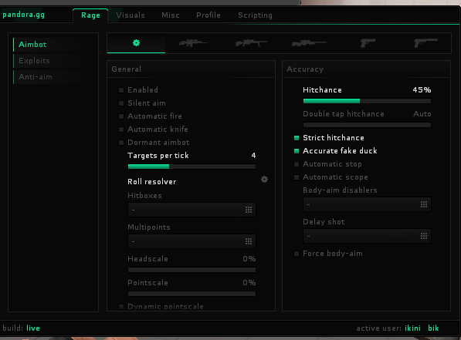Select the general gear weapon tab
Screen dimensions: 461x340
136,43
